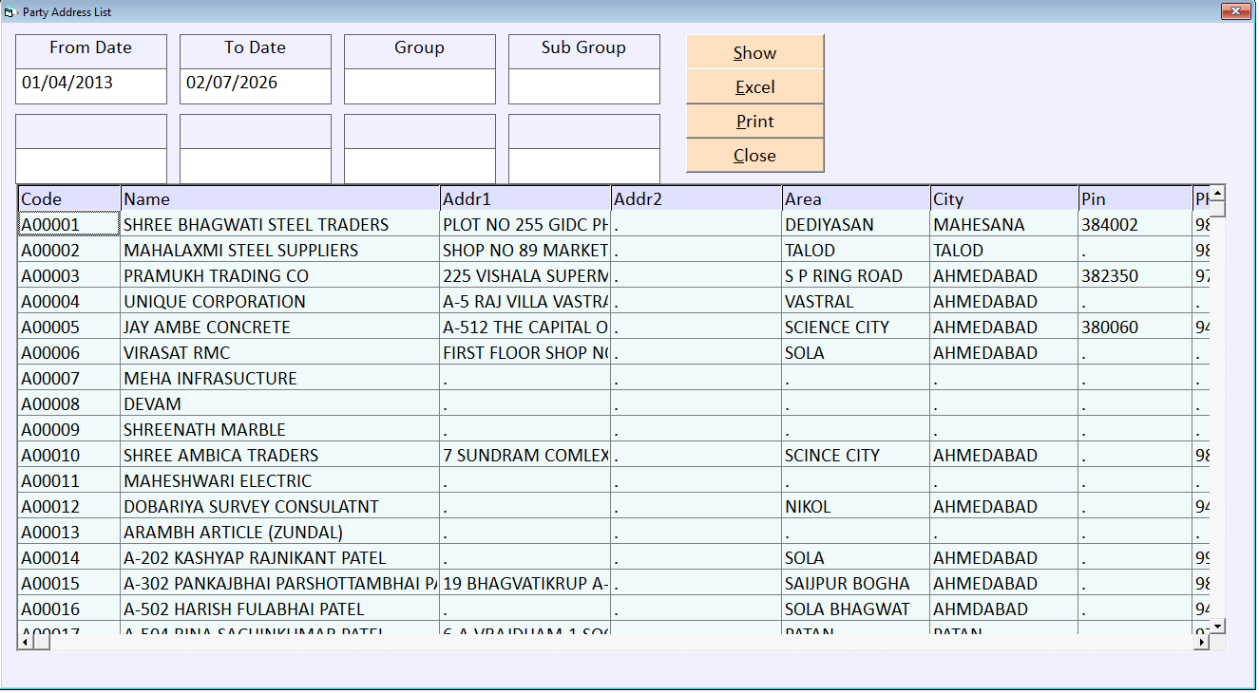Click the From Date field showing 01/04/2013
This screenshot has width=1259, height=693.
point(91,86)
